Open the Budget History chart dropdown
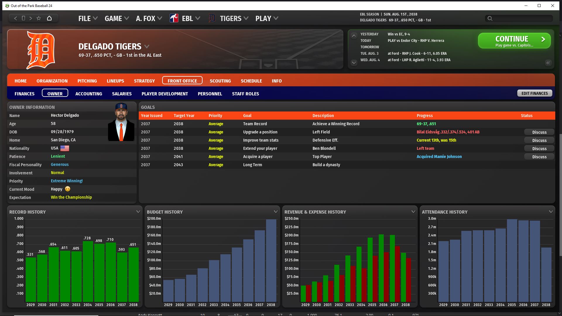The image size is (562, 316). point(275,212)
